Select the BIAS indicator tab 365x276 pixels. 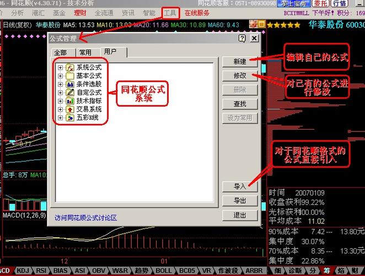[60, 270]
